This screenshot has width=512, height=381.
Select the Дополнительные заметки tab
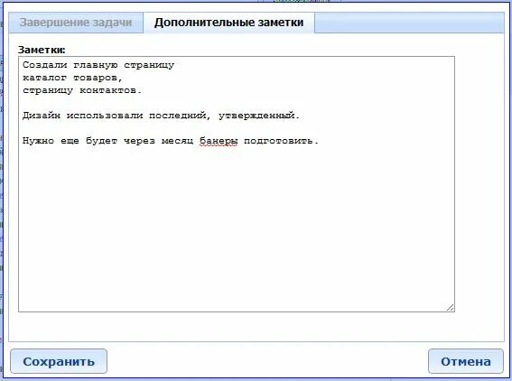point(228,23)
